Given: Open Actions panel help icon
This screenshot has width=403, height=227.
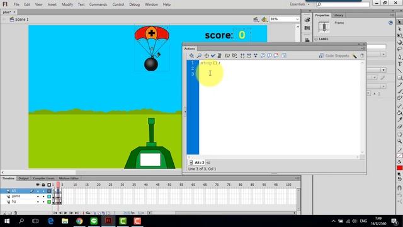Looking at the screenshot, I should [362, 55].
